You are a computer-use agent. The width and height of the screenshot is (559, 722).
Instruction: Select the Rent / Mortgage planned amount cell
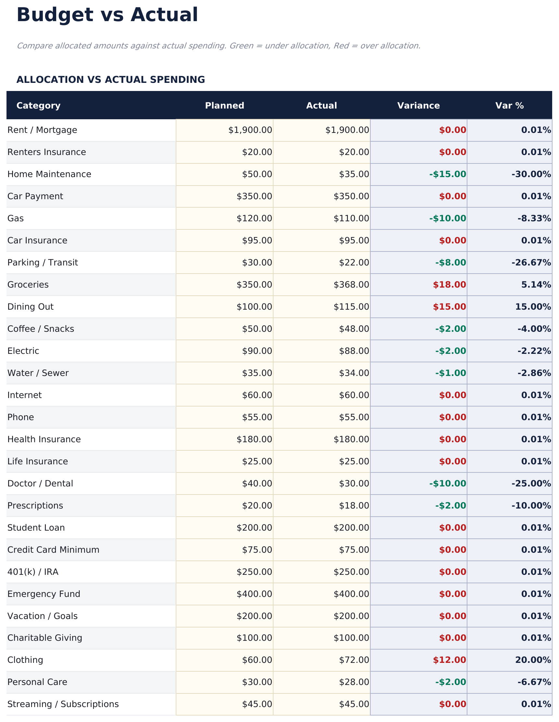[224, 130]
